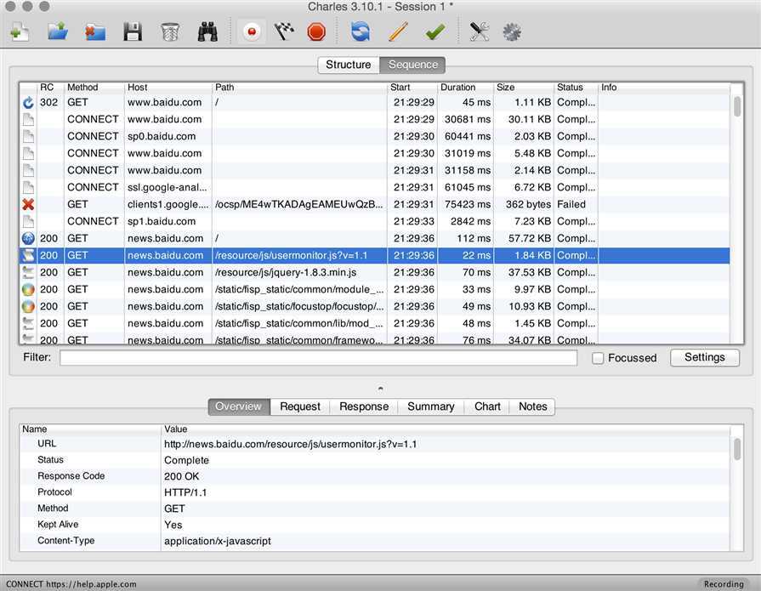761x591 pixels.
Task: Enable the Focussed checkbox
Action: [x=598, y=358]
